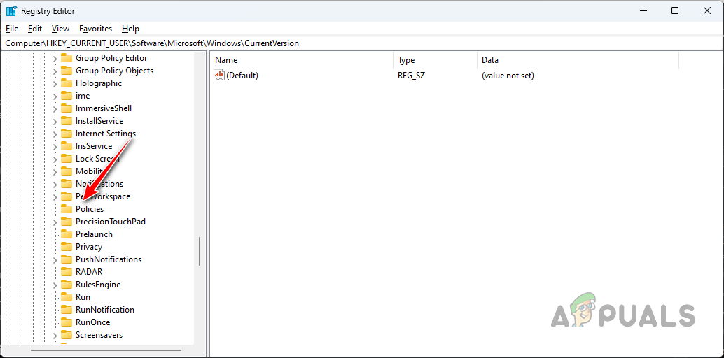Click the tree pane vertical scrollbar thumb
The width and height of the screenshot is (724, 358).
pyautogui.click(x=200, y=252)
